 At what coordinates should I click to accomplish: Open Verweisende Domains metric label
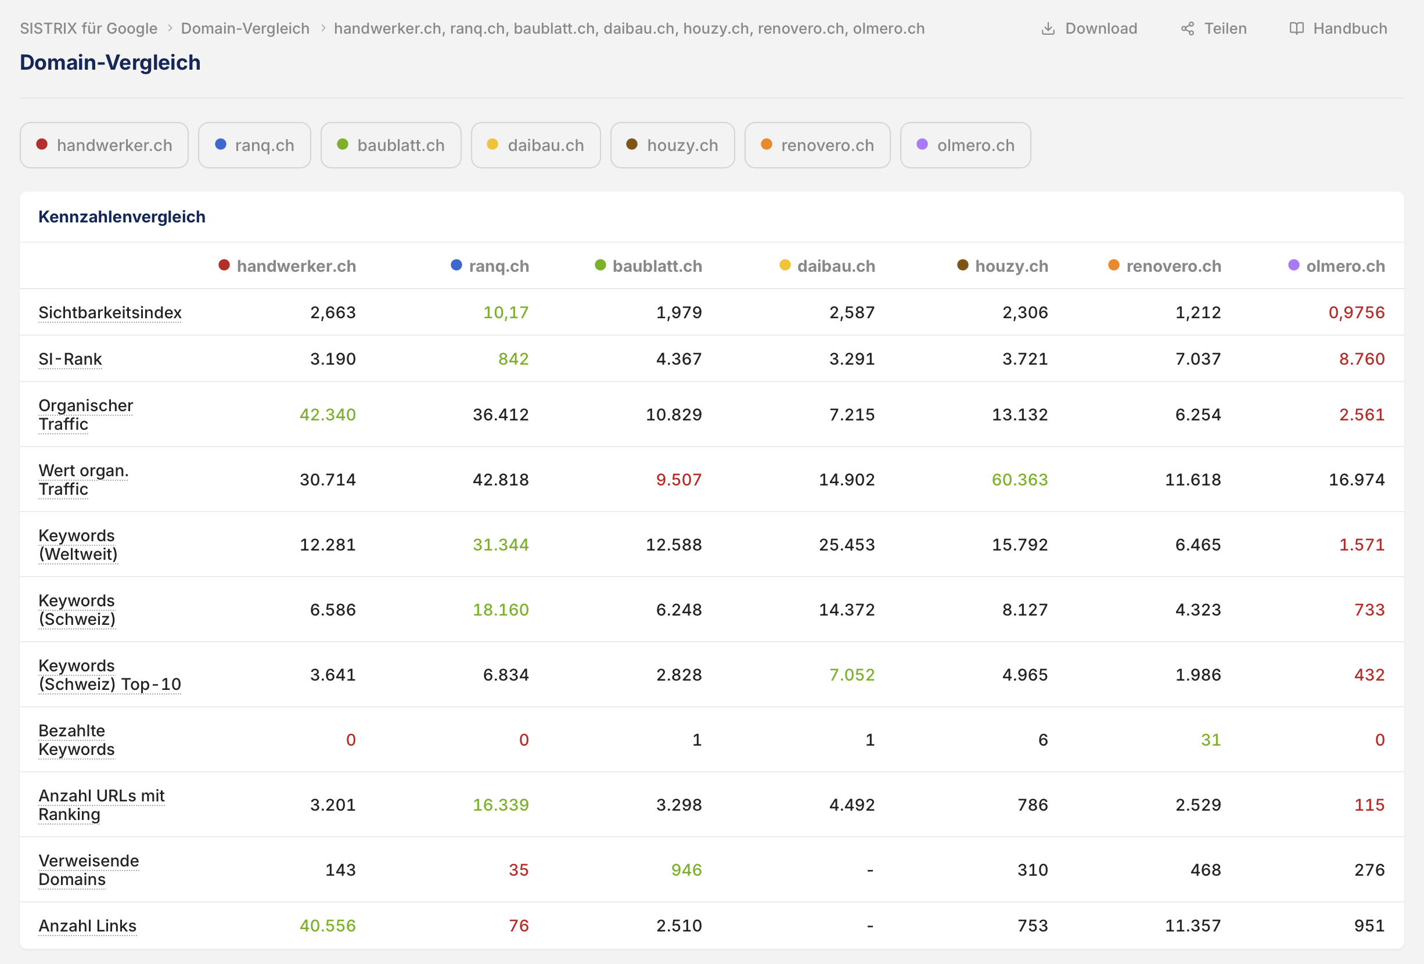point(89,869)
